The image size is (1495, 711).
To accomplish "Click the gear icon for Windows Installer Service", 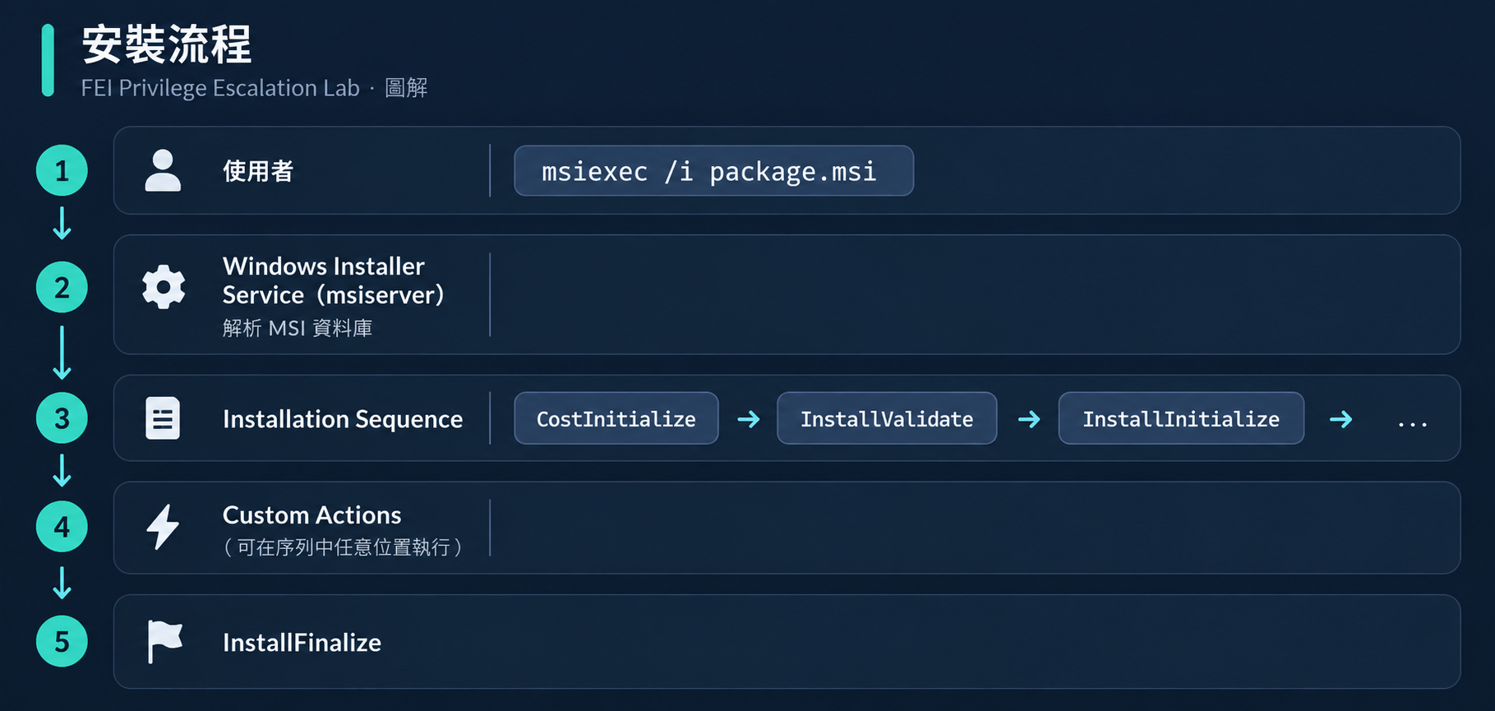I will (x=164, y=287).
